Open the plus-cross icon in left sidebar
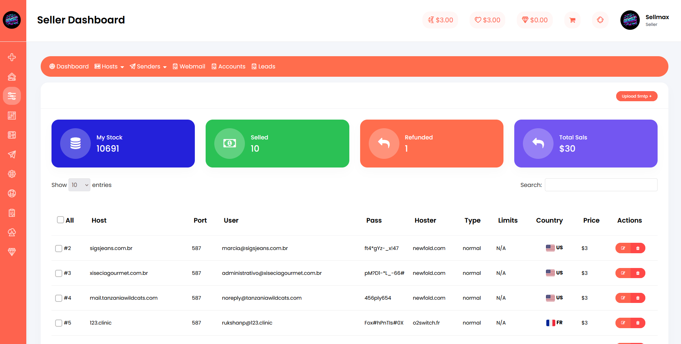The image size is (681, 344). coord(12,57)
